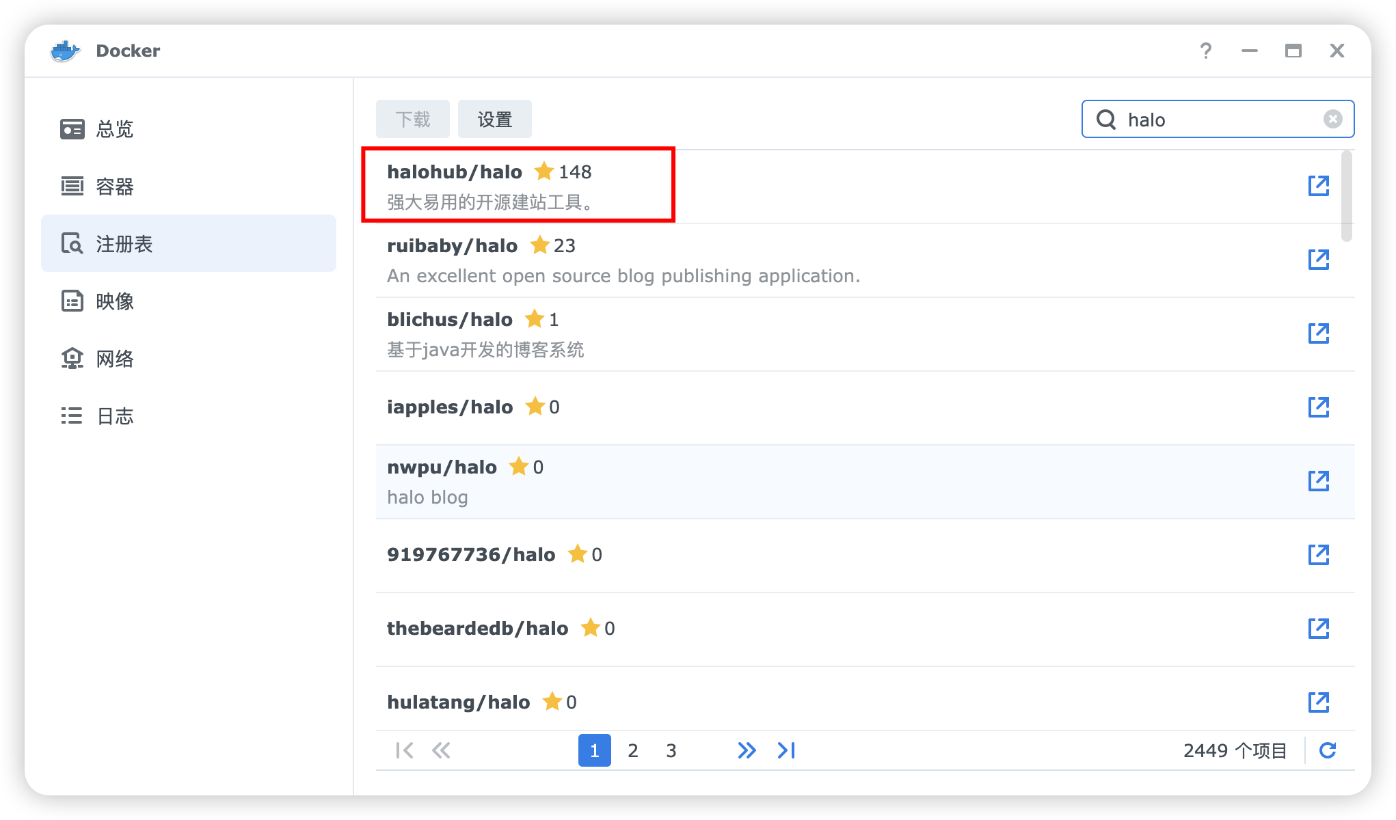Clear the halo search text
The height and width of the screenshot is (820, 1396).
tap(1332, 120)
